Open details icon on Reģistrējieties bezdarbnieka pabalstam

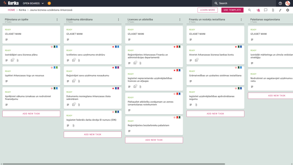pos(129,131)
